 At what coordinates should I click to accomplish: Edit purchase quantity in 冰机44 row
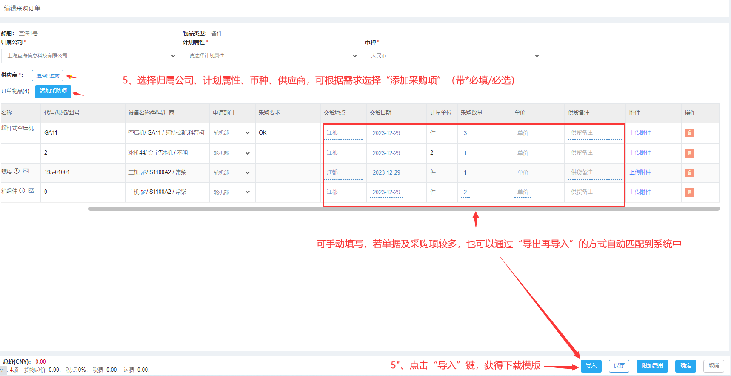[465, 153]
